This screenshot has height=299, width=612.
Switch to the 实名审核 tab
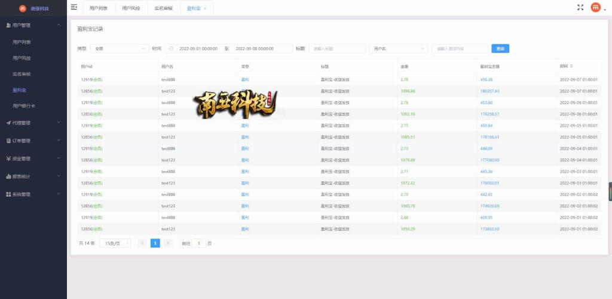click(x=163, y=8)
